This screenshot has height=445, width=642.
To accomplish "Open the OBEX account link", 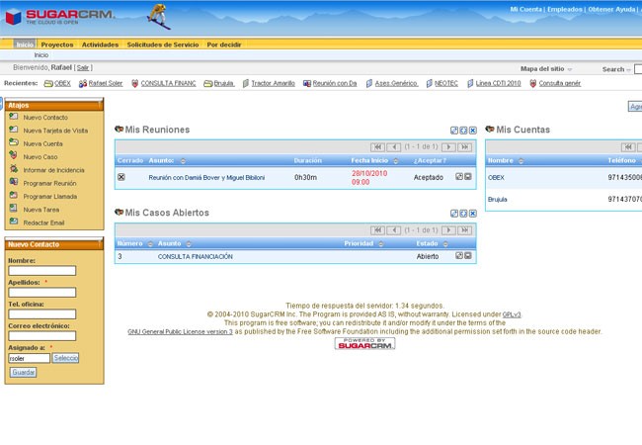I will click(x=496, y=177).
